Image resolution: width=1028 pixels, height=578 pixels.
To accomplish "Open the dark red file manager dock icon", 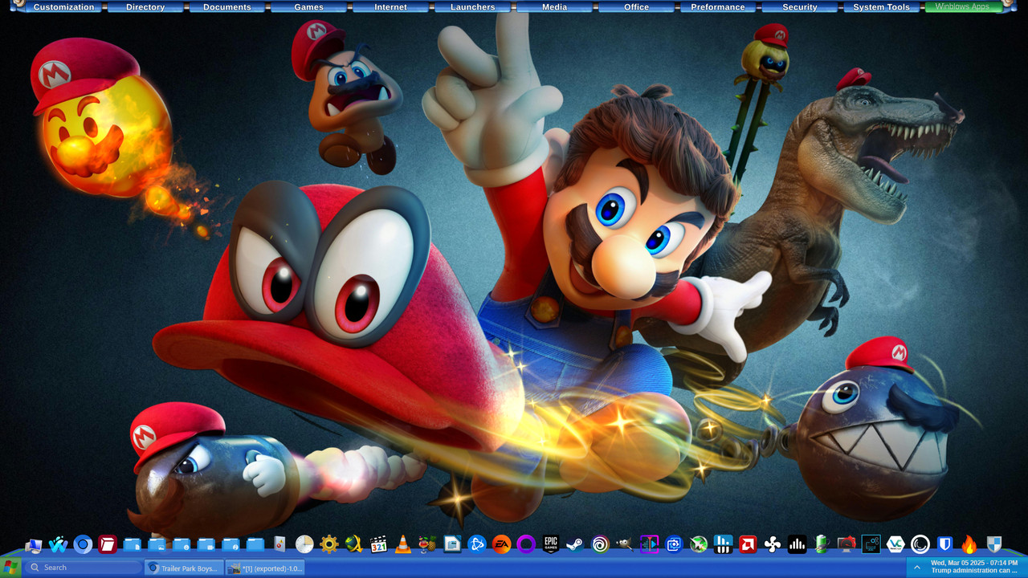I will (x=108, y=545).
